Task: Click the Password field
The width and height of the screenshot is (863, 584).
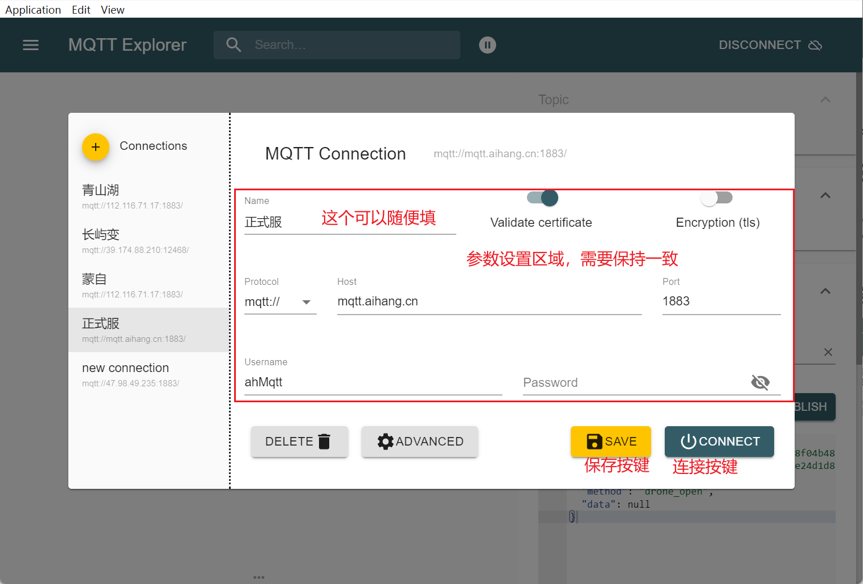Action: 632,382
